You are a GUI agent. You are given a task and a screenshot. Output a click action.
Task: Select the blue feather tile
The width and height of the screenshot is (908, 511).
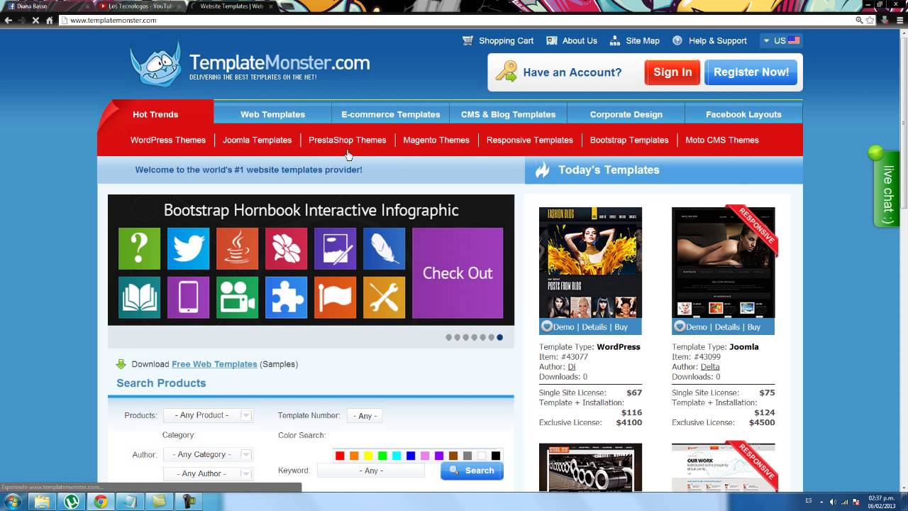click(384, 248)
